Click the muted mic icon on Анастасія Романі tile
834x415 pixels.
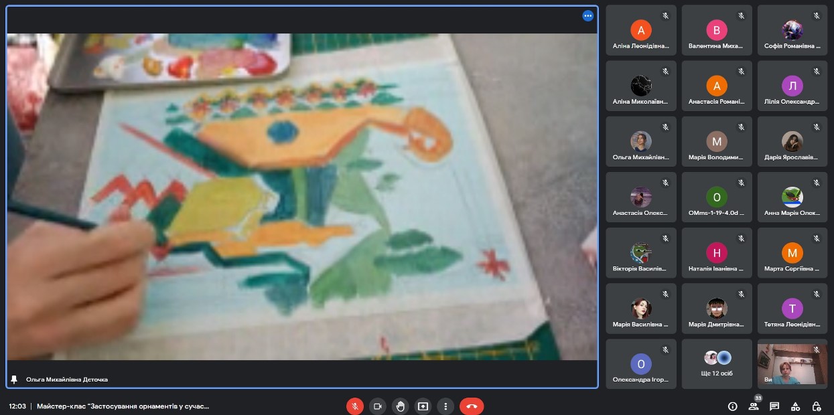click(x=742, y=70)
